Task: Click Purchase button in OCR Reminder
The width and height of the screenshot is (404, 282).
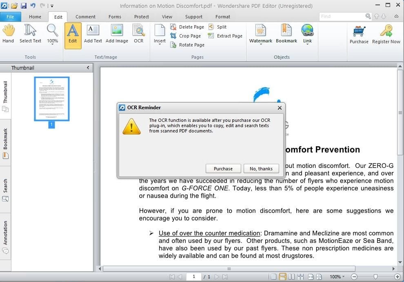Action: pyautogui.click(x=223, y=169)
